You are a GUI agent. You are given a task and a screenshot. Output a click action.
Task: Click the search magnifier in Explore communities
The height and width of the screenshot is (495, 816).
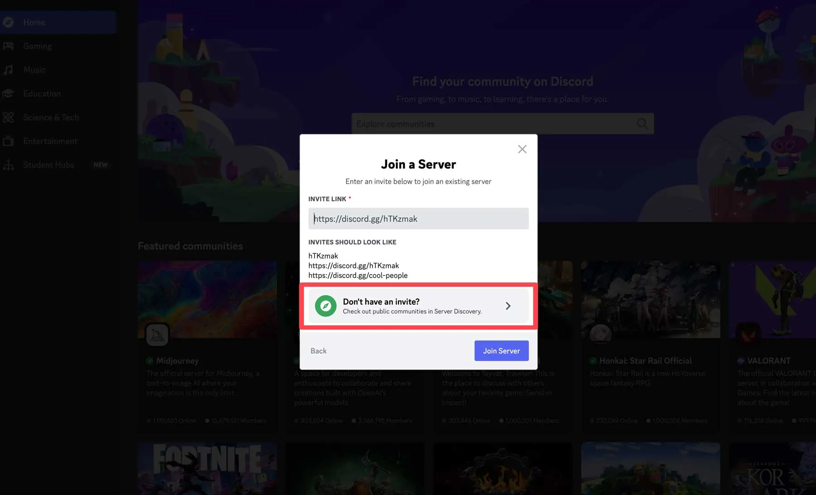[x=642, y=124]
